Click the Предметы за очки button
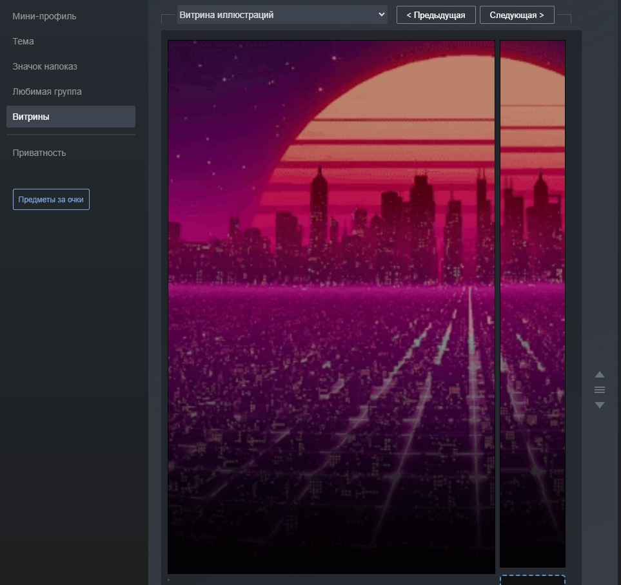Viewport: 621px width, 585px height. pos(51,200)
